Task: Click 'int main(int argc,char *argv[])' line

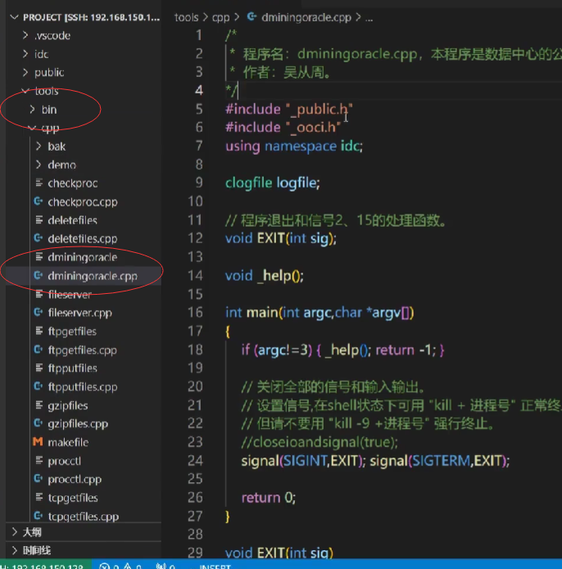Action: (320, 313)
